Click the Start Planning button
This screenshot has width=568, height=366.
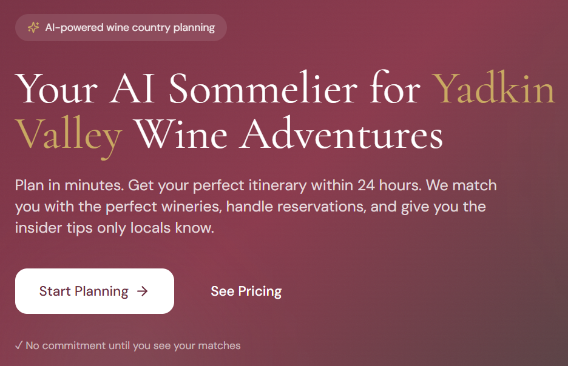coord(94,291)
